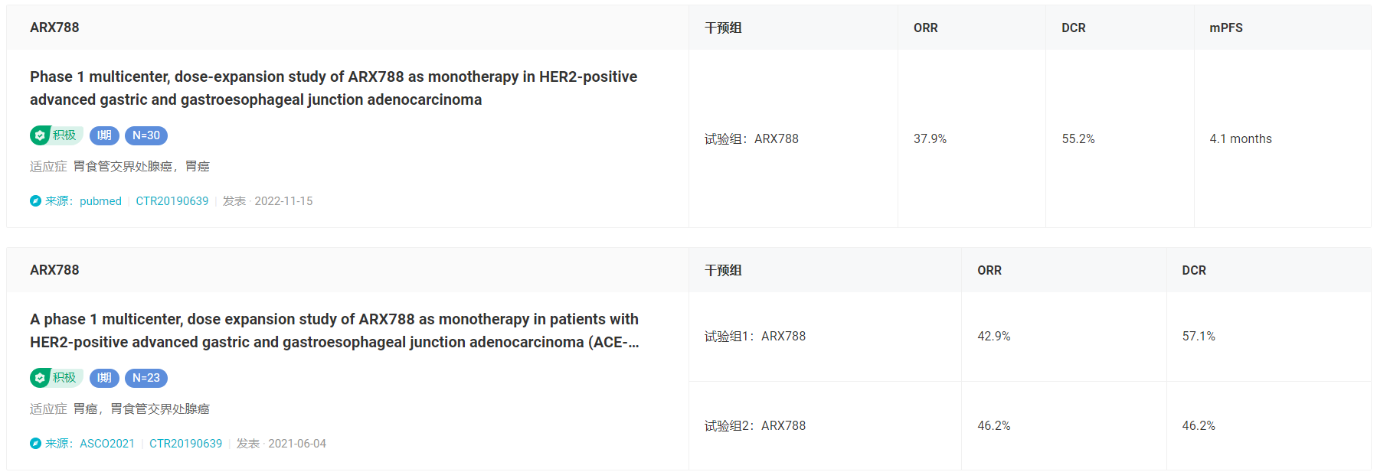Open CTR20190639 link in first card
1377x472 pixels.
click(x=172, y=201)
